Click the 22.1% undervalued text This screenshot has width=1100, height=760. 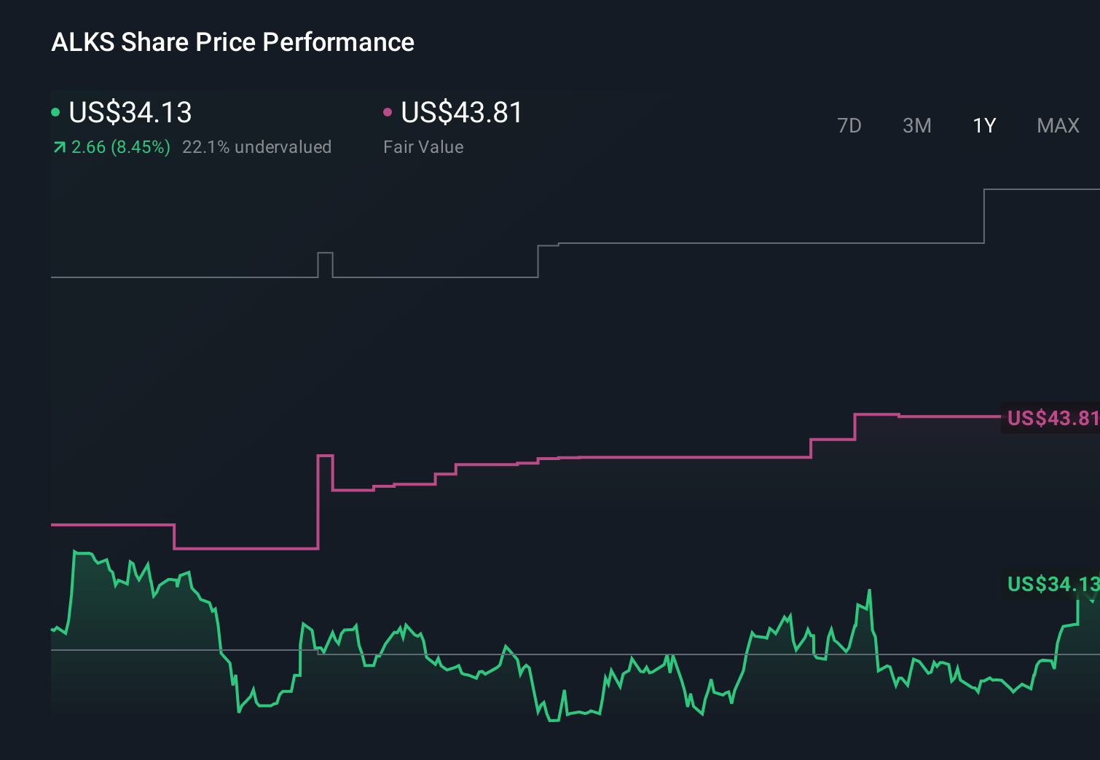pos(258,146)
